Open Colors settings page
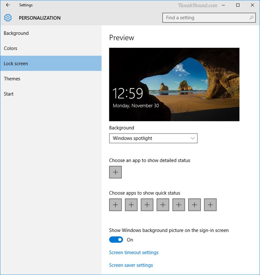 pyautogui.click(x=51, y=48)
